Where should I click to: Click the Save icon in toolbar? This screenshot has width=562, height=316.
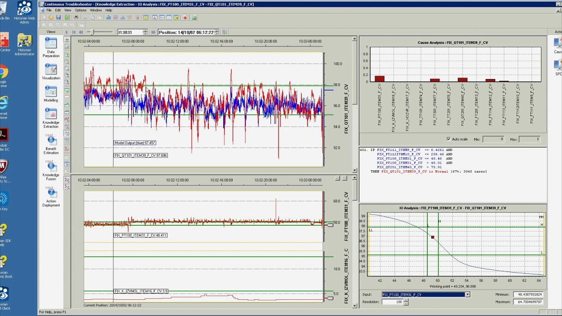click(x=58, y=18)
